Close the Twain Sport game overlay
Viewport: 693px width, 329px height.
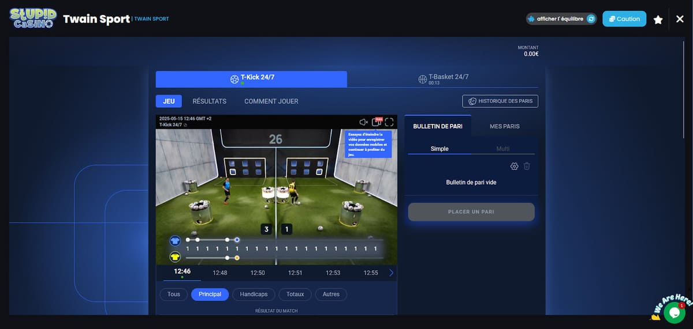point(680,19)
